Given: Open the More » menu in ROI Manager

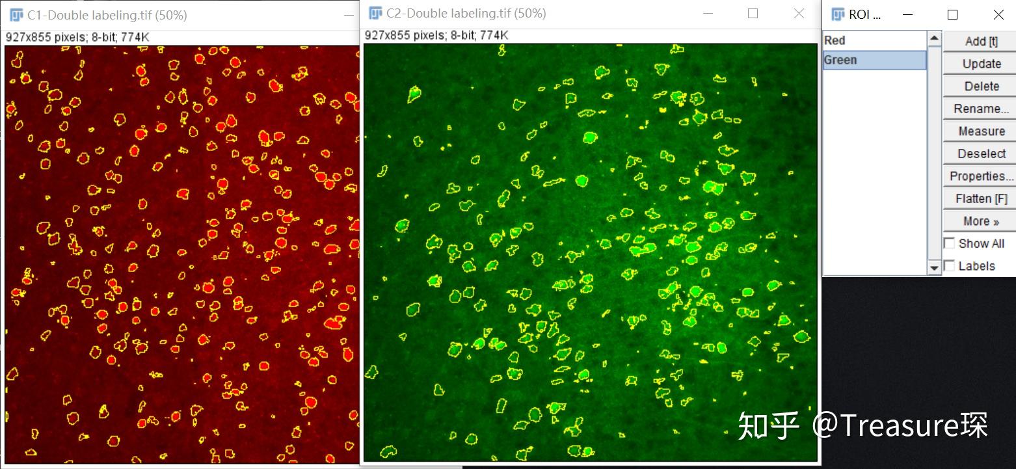Looking at the screenshot, I should coord(981,221).
